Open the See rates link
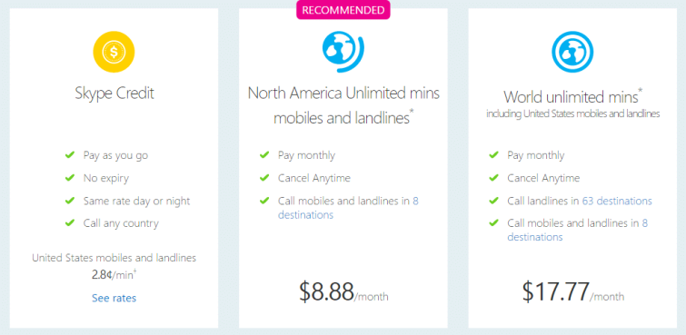The image size is (686, 335). (114, 298)
